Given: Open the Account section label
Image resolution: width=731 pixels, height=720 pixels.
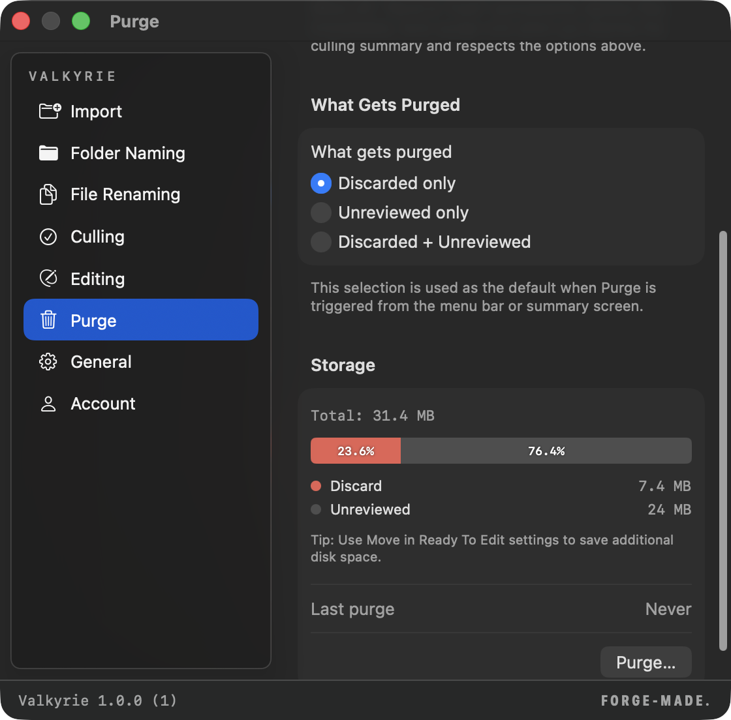Looking at the screenshot, I should 103,404.
